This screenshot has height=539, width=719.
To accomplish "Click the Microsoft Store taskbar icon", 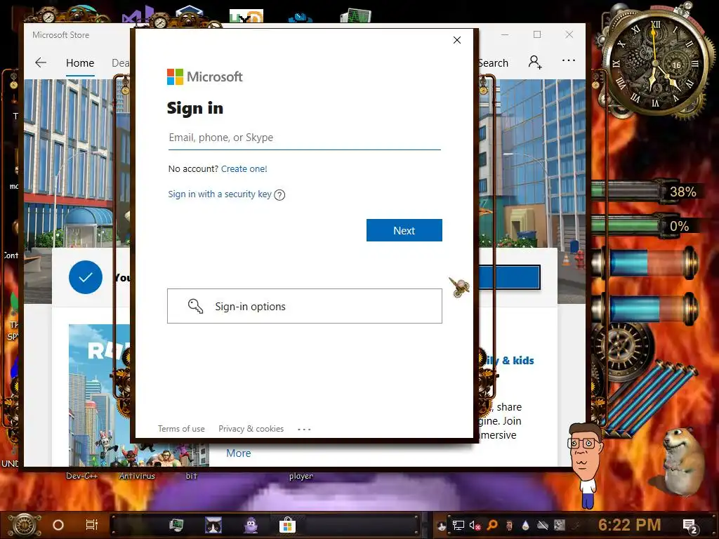I will pyautogui.click(x=287, y=525).
